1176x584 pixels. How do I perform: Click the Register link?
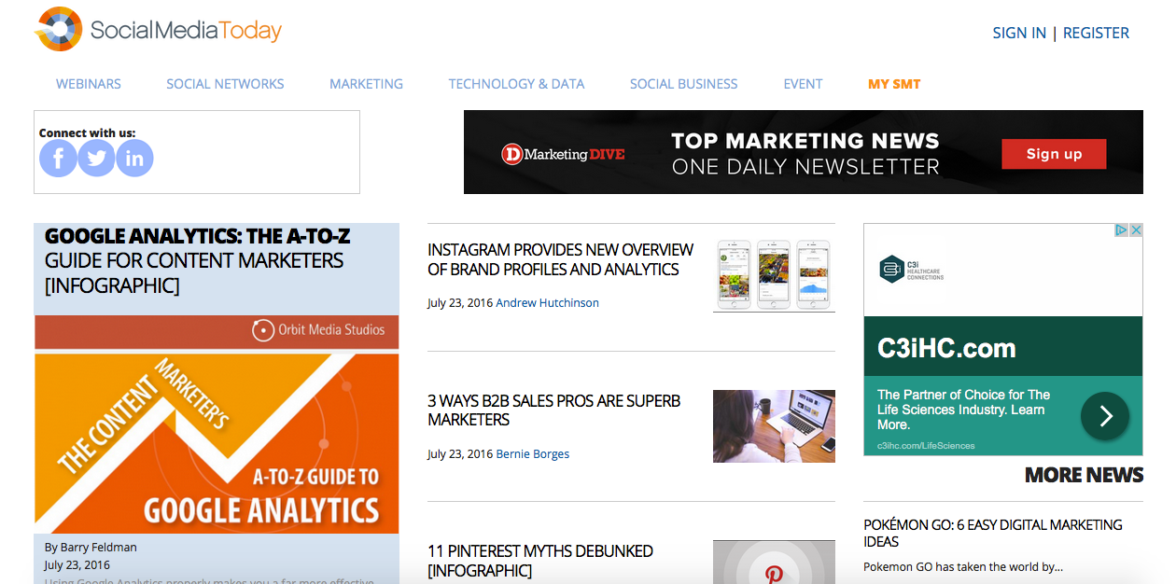[x=1096, y=33]
